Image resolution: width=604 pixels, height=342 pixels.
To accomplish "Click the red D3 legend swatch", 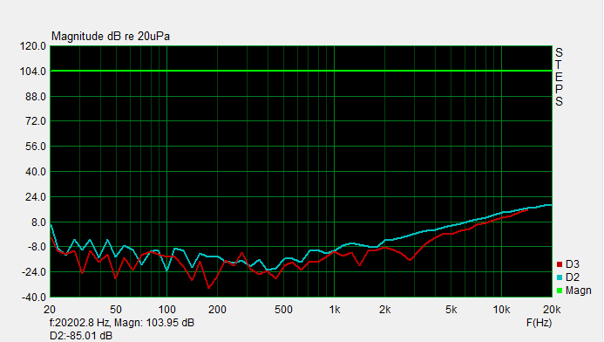I will [x=560, y=264].
